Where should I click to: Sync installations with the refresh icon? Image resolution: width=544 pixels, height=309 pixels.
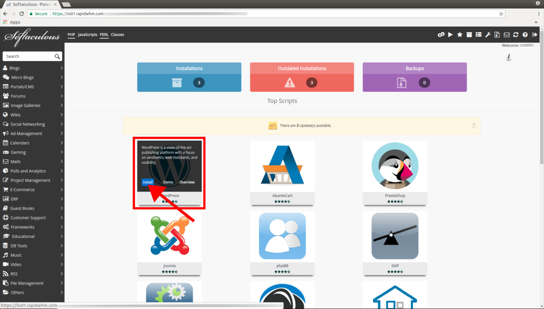pyautogui.click(x=516, y=35)
